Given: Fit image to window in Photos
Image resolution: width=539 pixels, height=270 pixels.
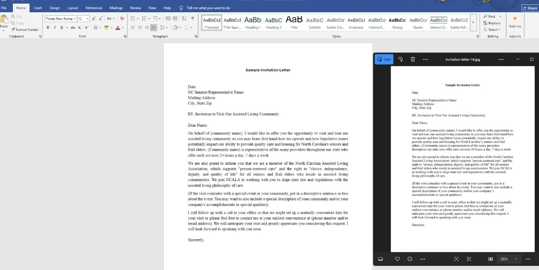Looking at the screenshot, I should tap(491, 259).
